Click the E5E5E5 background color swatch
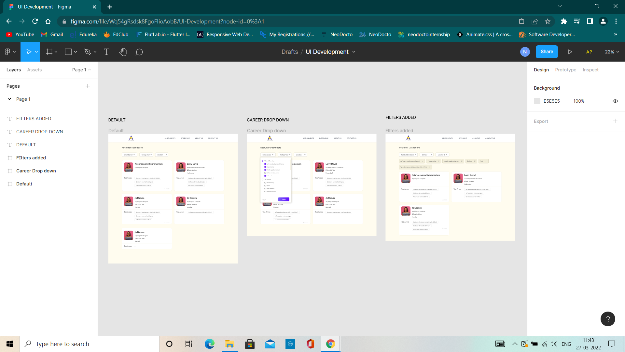This screenshot has width=625, height=352. pyautogui.click(x=537, y=101)
